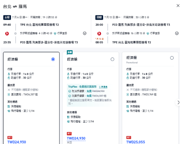Click the carry-on bag icon in the Promotional fare card
This screenshot has width=180, height=144.
pyautogui.click(x=128, y=74)
